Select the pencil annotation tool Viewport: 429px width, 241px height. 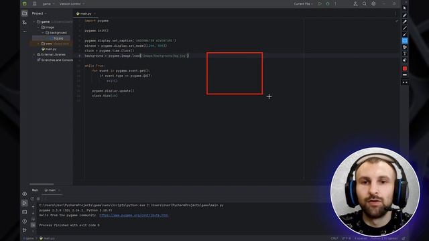pos(405,15)
